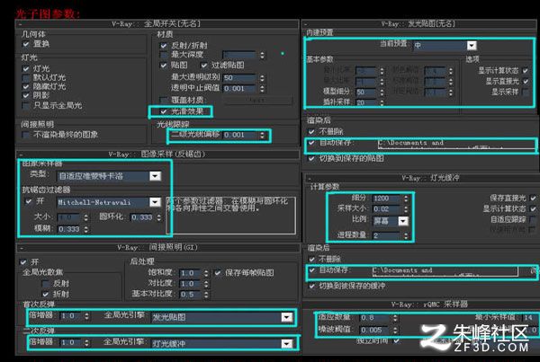The width and height of the screenshot is (540, 362).
Task: Collapse the V-Ray 全局开关 rollout header
Action: 157,23
